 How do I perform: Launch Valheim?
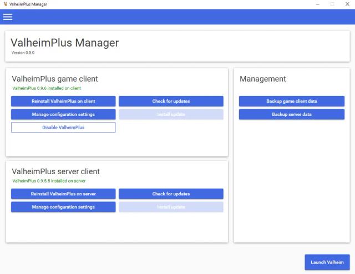(327, 262)
